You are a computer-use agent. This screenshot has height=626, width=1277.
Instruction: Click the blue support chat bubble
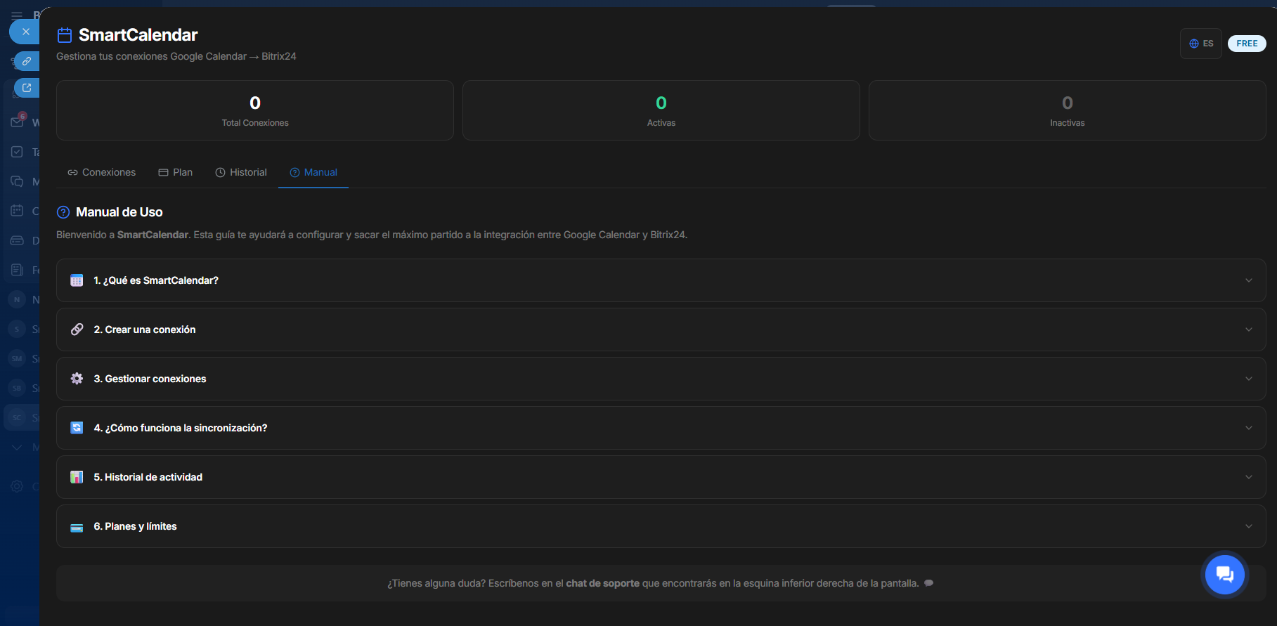[1224, 574]
